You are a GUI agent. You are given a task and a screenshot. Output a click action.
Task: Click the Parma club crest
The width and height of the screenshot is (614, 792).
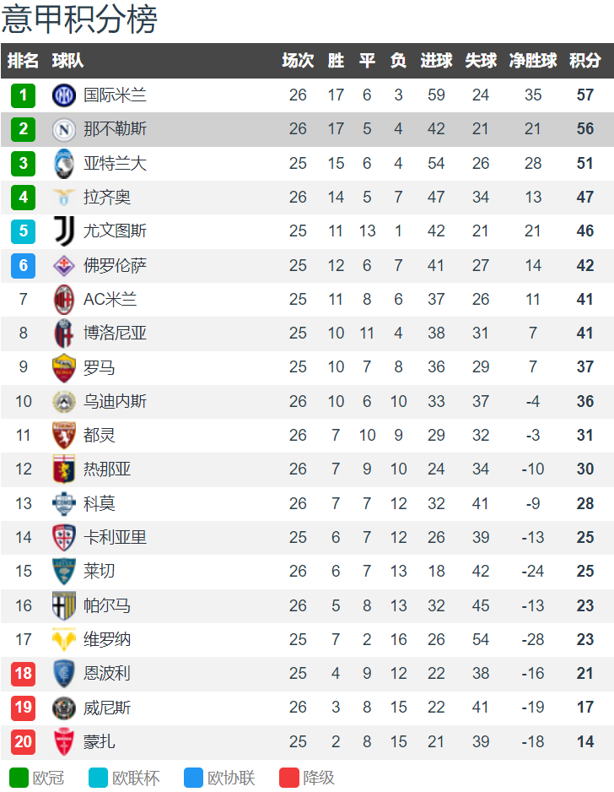click(64, 605)
